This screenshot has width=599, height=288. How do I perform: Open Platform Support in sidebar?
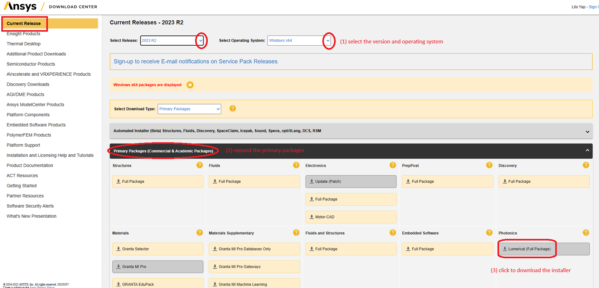click(24, 145)
